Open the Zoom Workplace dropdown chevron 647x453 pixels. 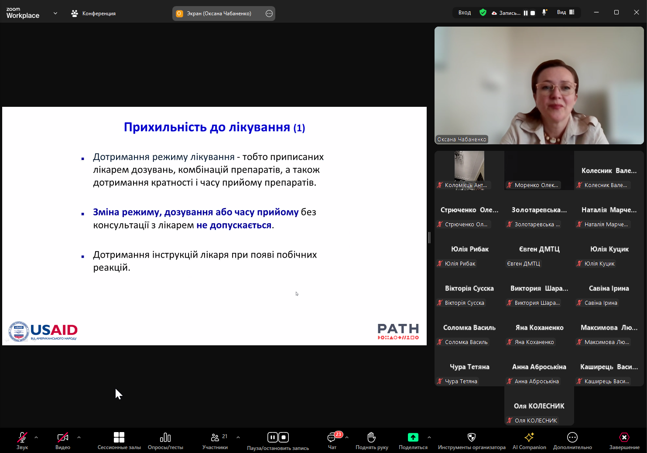click(x=55, y=13)
